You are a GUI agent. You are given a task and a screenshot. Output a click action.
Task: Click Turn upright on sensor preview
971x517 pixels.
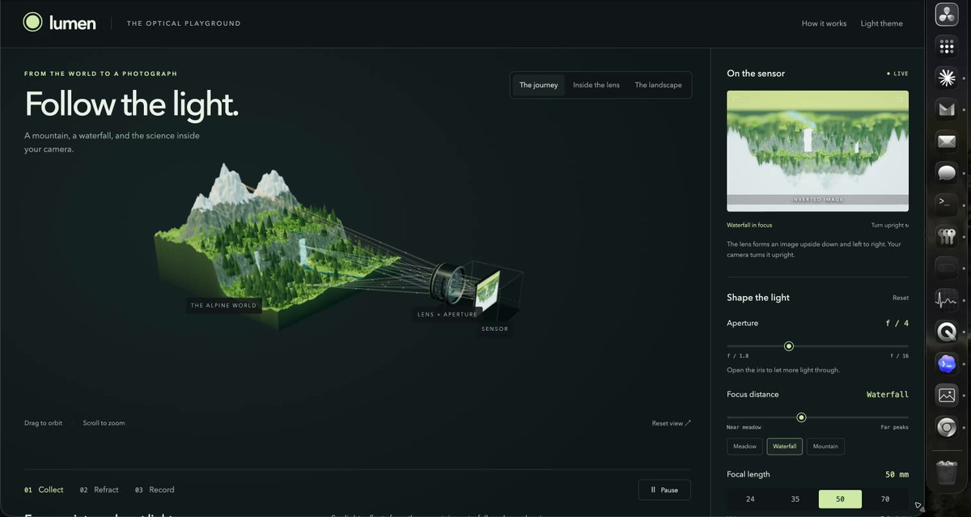click(x=889, y=225)
